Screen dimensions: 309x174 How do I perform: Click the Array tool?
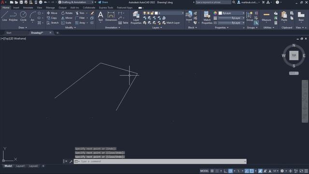click(x=80, y=23)
